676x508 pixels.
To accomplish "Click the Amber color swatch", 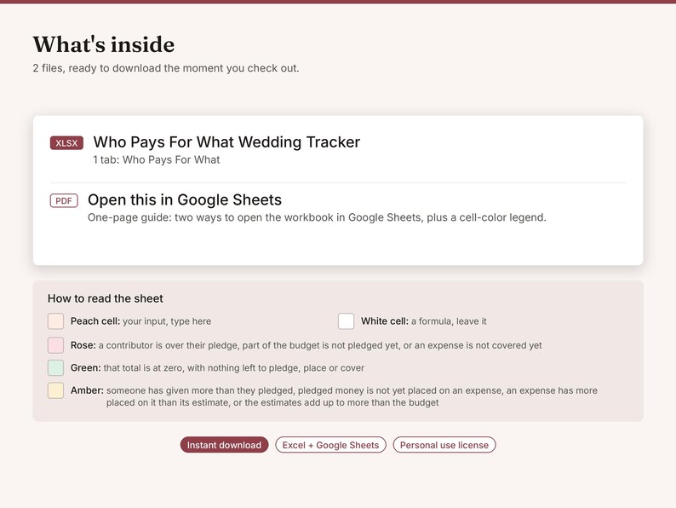I will [x=55, y=390].
